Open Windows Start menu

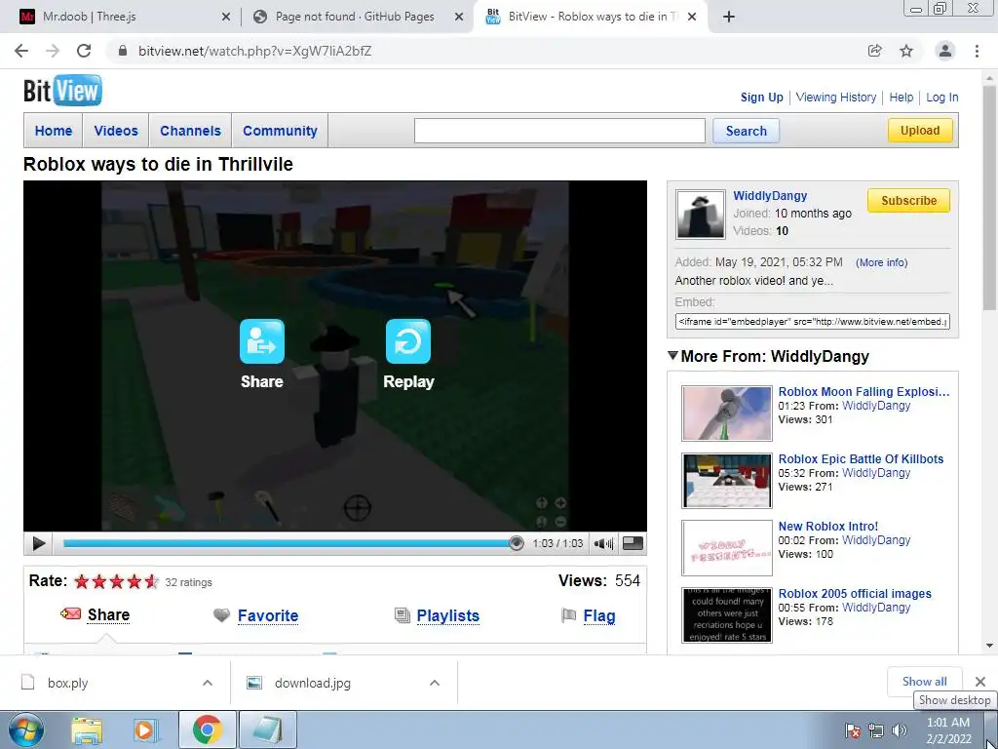pos(26,729)
